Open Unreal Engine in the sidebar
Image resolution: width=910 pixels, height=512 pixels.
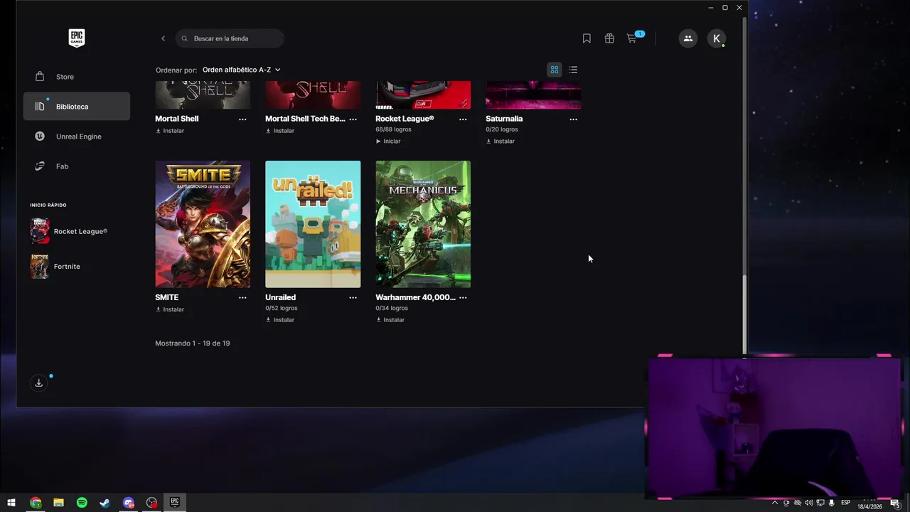pyautogui.click(x=77, y=137)
